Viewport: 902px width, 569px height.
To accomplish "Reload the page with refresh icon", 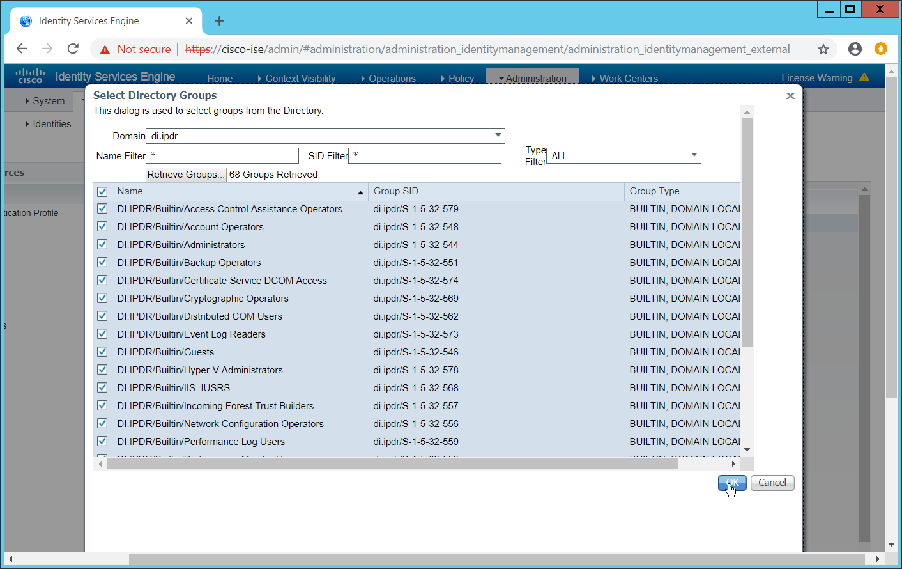I will click(x=73, y=49).
